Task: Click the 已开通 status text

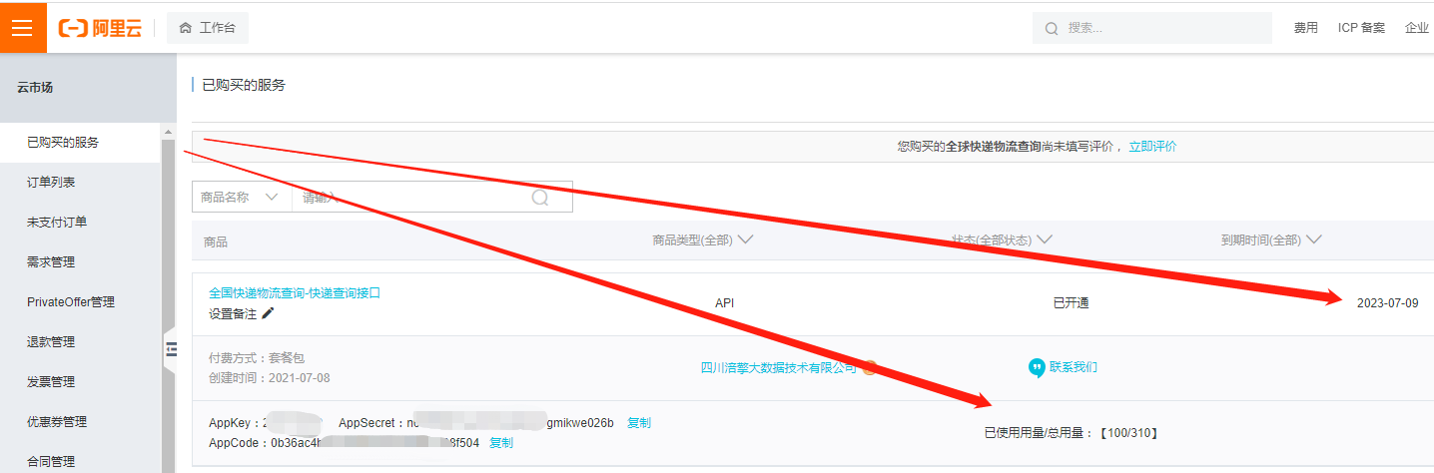Action: click(1072, 303)
